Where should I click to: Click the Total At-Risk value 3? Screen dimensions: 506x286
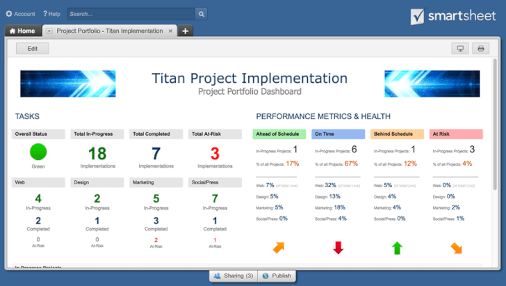(215, 154)
